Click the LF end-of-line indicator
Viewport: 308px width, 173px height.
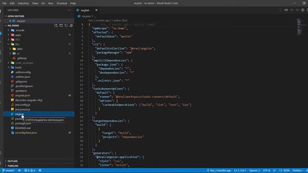click(x=274, y=171)
